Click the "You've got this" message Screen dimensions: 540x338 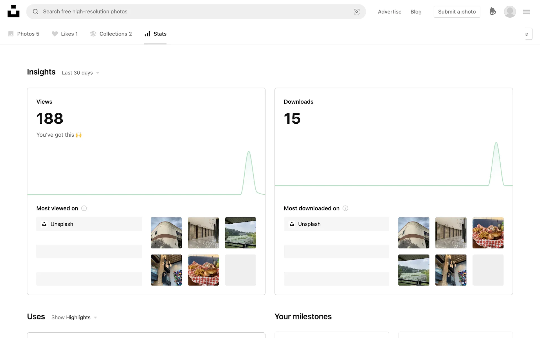click(x=59, y=135)
